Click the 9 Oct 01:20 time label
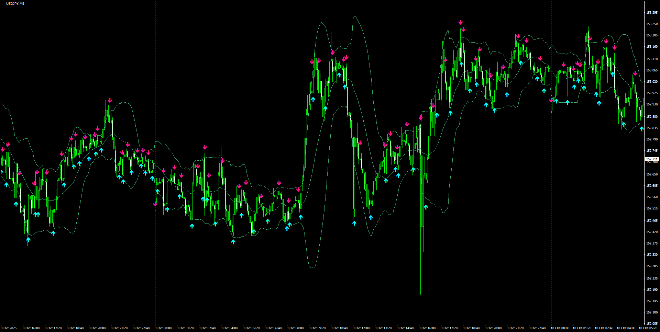Viewport: 660px width, 332px height. (185, 328)
